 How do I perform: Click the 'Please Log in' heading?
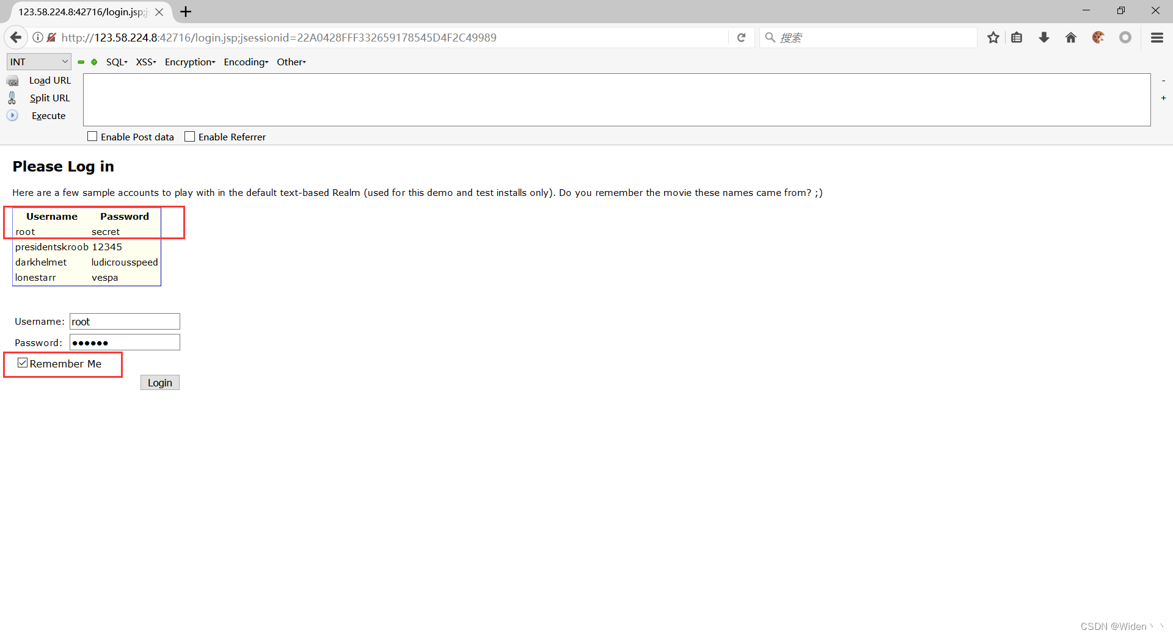[x=64, y=167]
